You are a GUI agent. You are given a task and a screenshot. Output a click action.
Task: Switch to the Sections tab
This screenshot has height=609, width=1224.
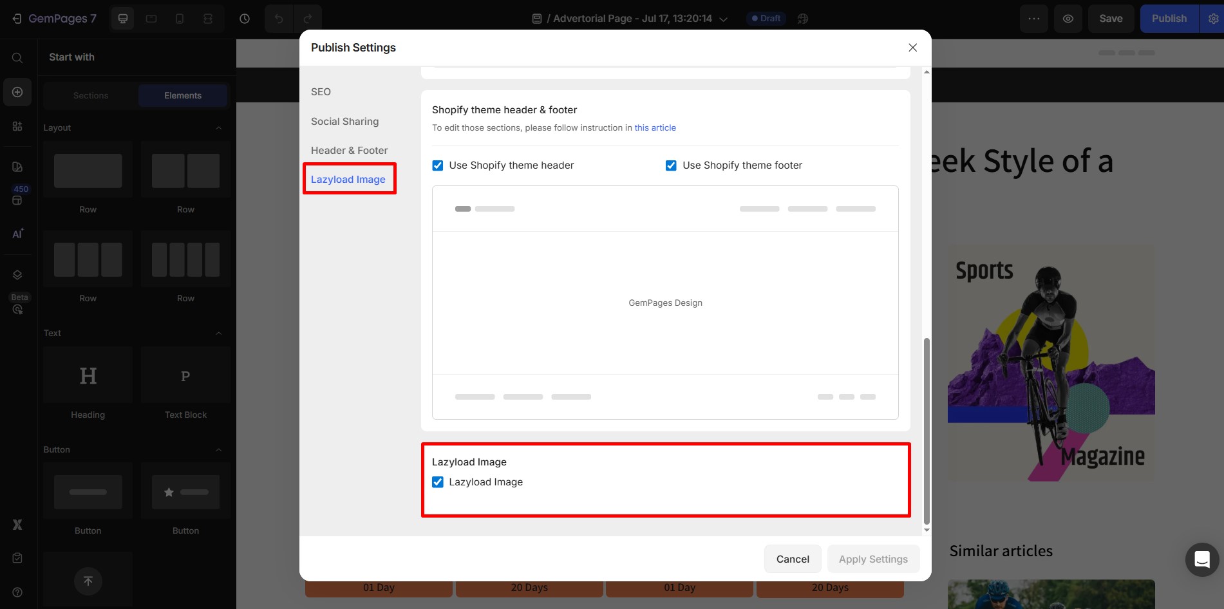click(x=90, y=95)
